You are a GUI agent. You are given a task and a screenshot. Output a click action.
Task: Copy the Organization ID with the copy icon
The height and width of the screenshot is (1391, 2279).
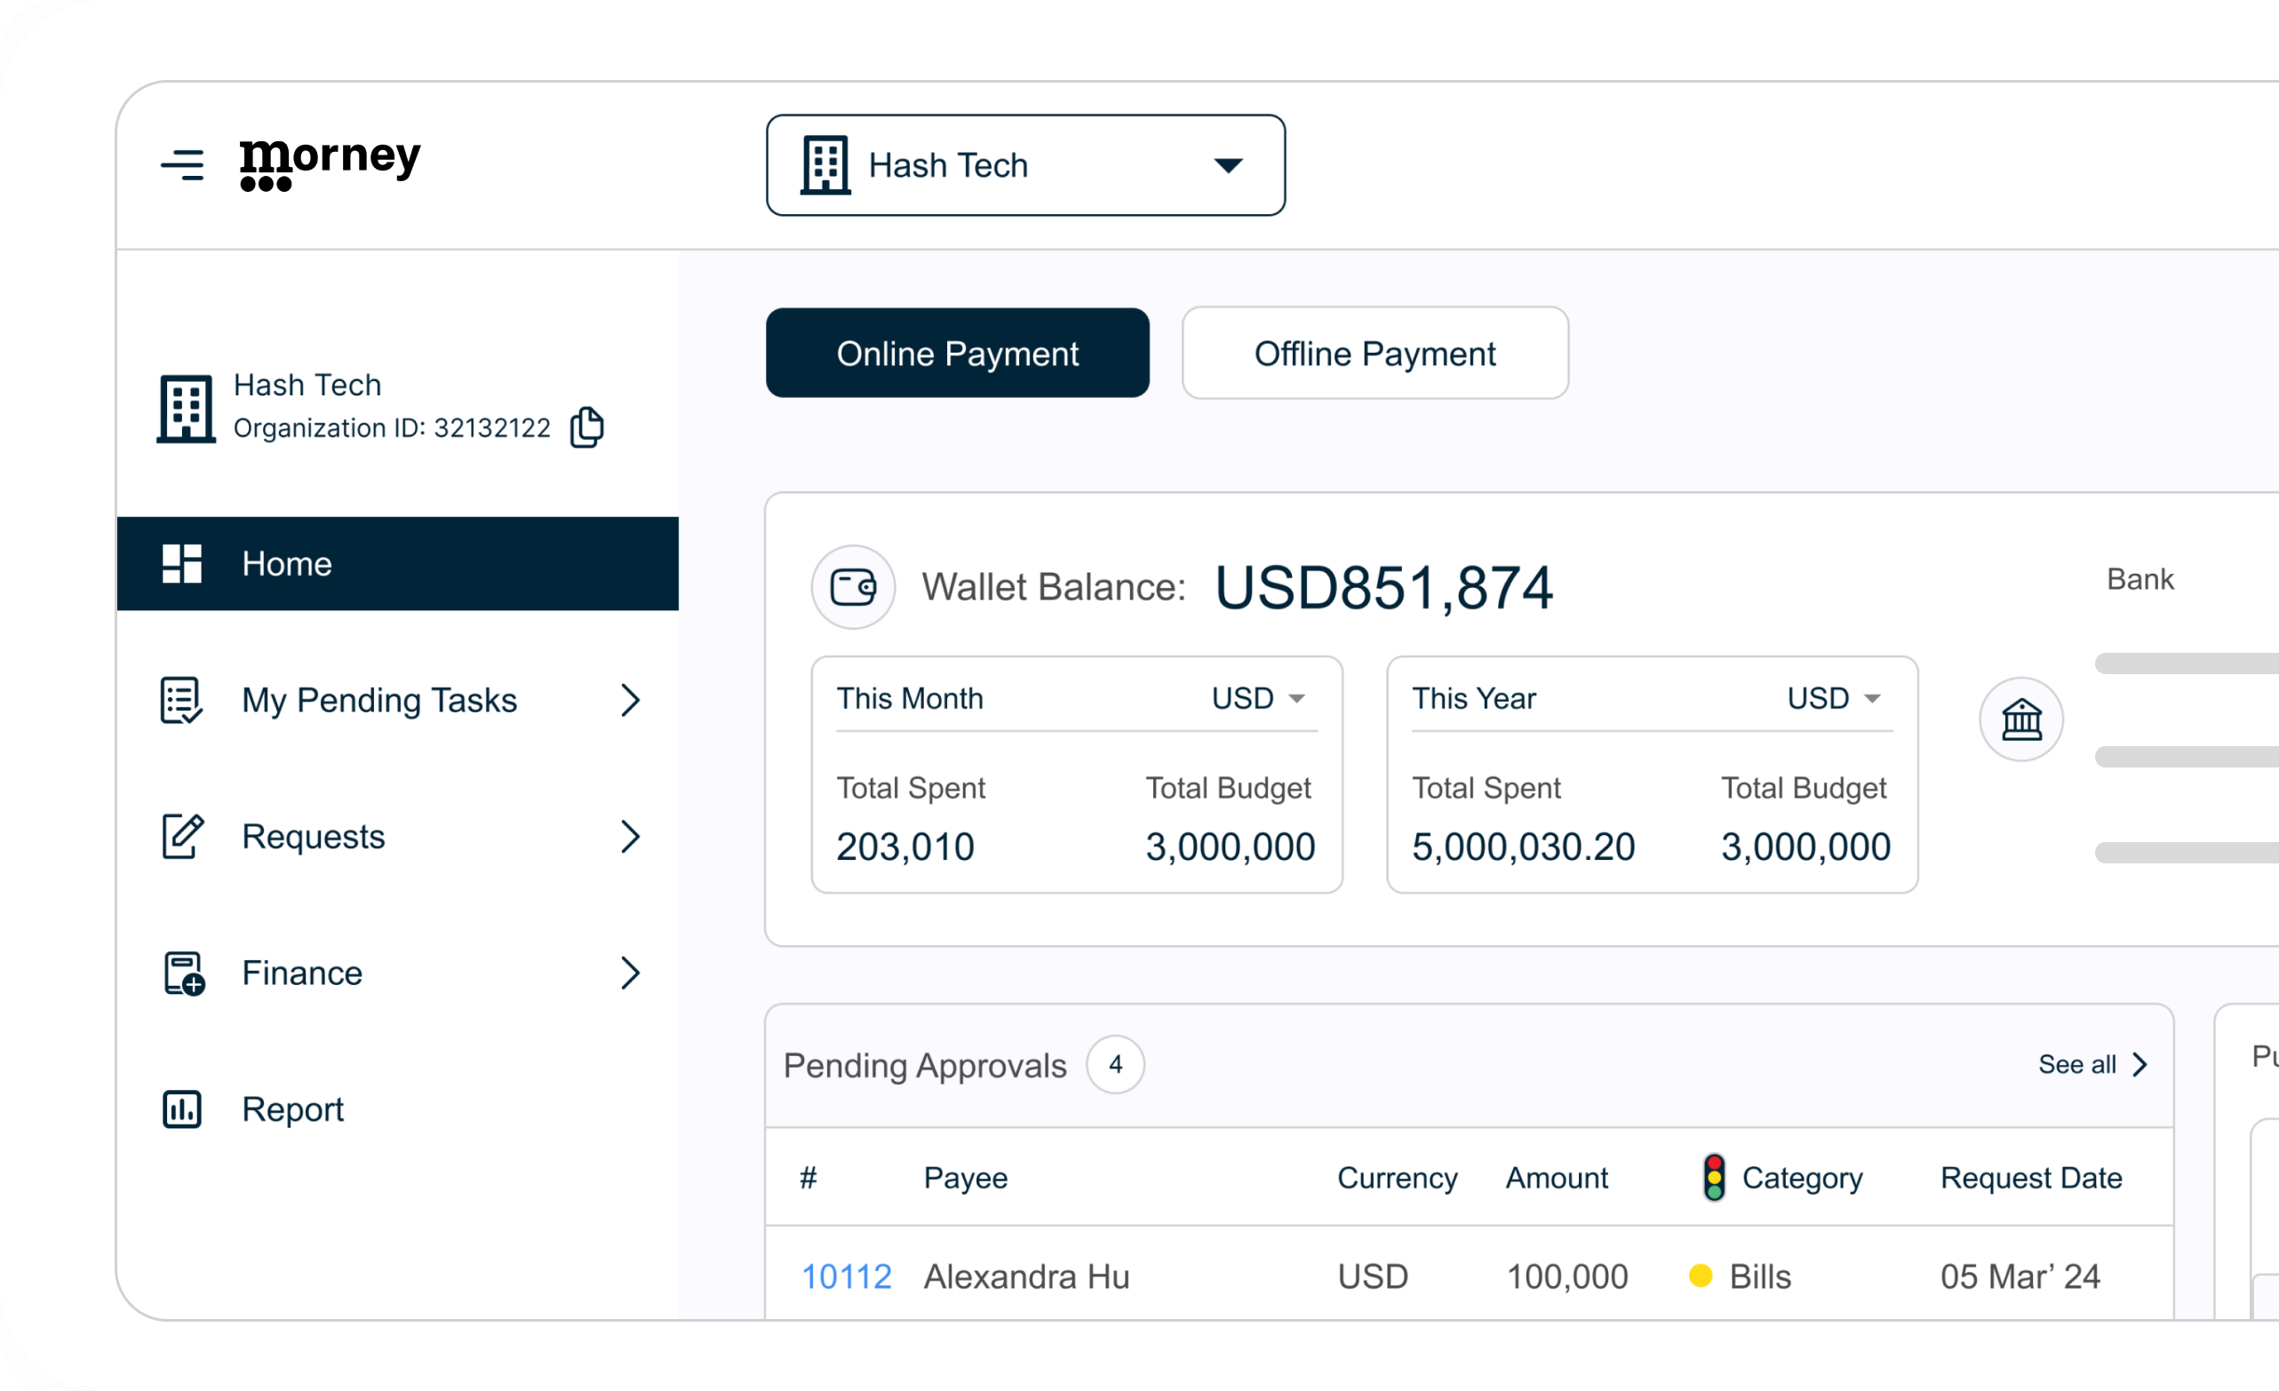pyautogui.click(x=586, y=427)
